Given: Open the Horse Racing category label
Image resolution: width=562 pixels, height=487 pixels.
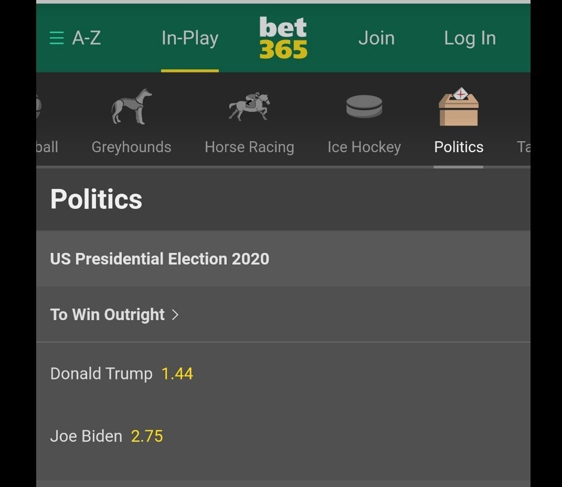Looking at the screenshot, I should [249, 147].
